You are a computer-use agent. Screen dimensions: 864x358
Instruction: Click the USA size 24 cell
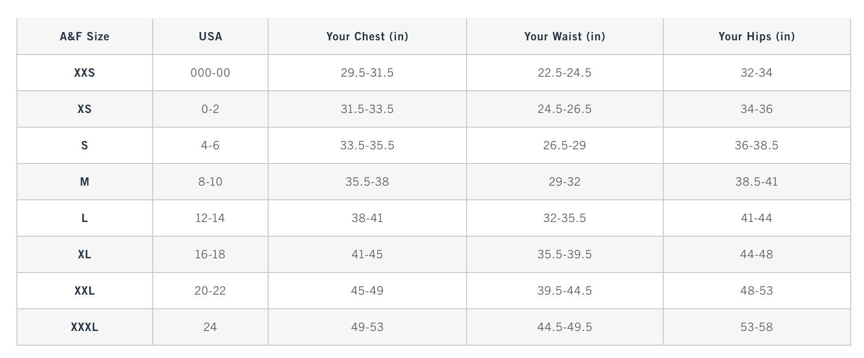pos(210,327)
